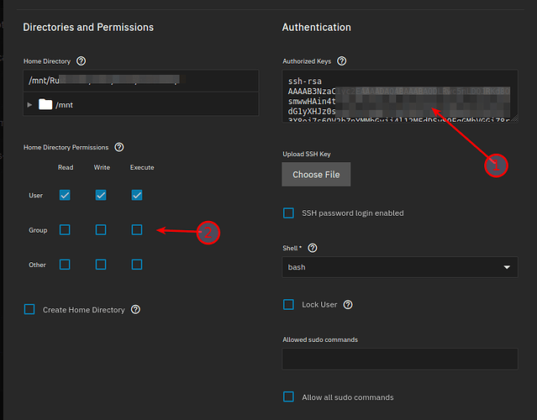Click the Allow all sudo commands label
The height and width of the screenshot is (420, 537).
pyautogui.click(x=348, y=397)
